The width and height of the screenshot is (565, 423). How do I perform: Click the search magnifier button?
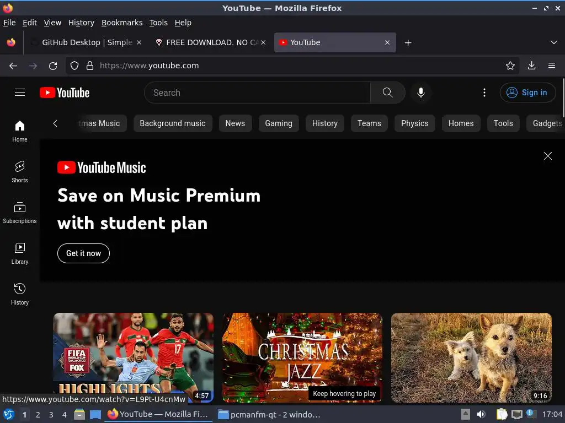tap(388, 93)
